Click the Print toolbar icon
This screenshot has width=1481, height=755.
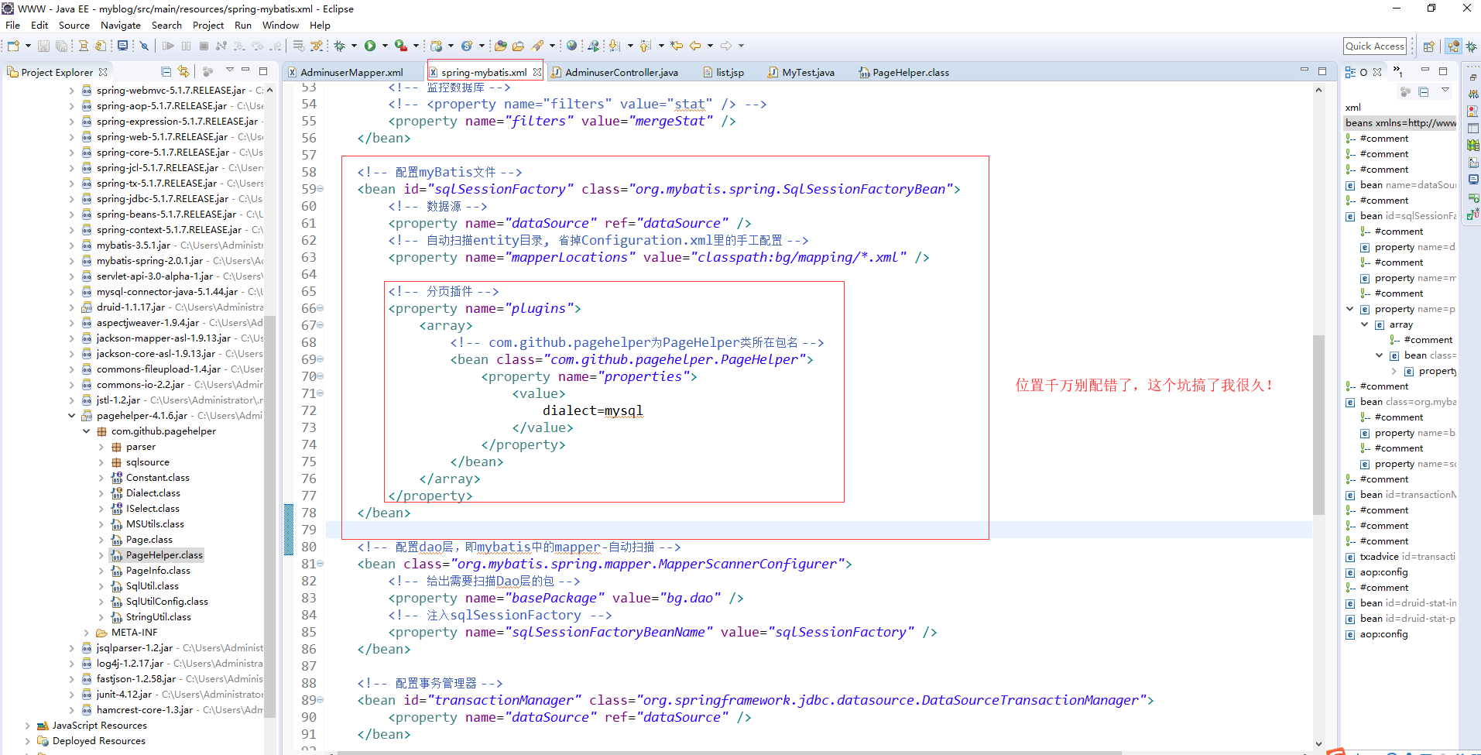click(x=84, y=46)
